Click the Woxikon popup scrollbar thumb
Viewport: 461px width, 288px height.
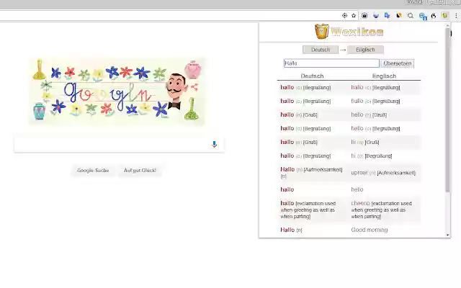(x=447, y=110)
